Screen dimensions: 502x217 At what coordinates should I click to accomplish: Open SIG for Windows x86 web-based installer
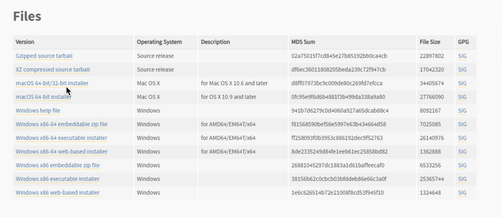462,193
